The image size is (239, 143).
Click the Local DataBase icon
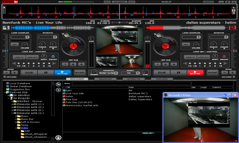click(7, 83)
